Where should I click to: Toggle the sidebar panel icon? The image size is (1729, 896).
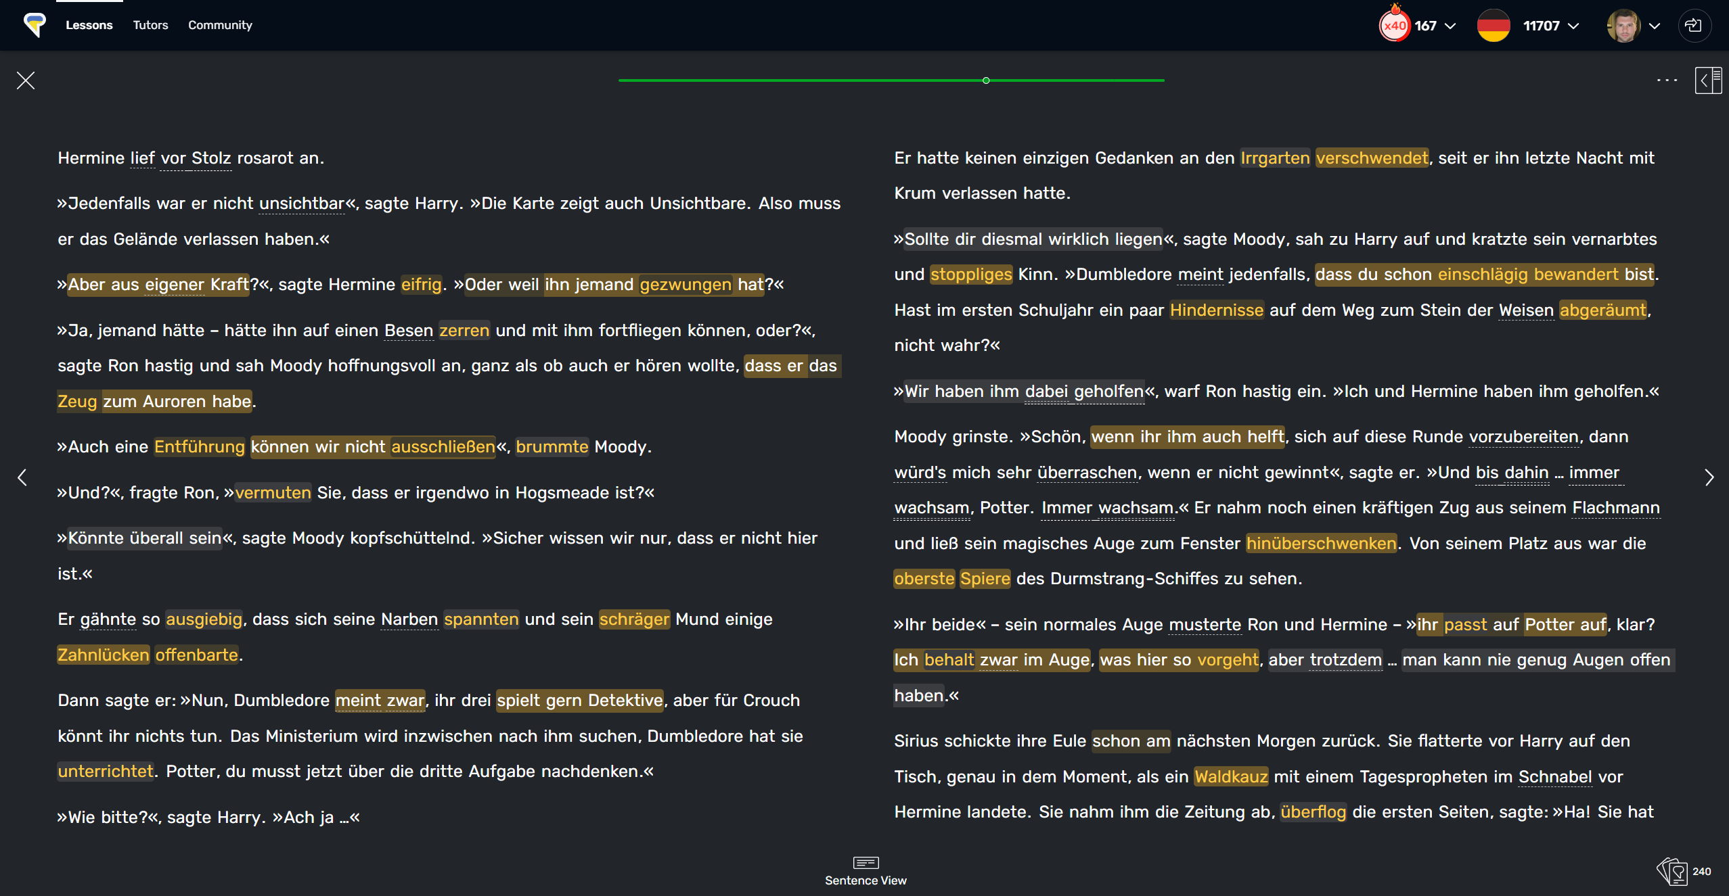tap(1707, 80)
